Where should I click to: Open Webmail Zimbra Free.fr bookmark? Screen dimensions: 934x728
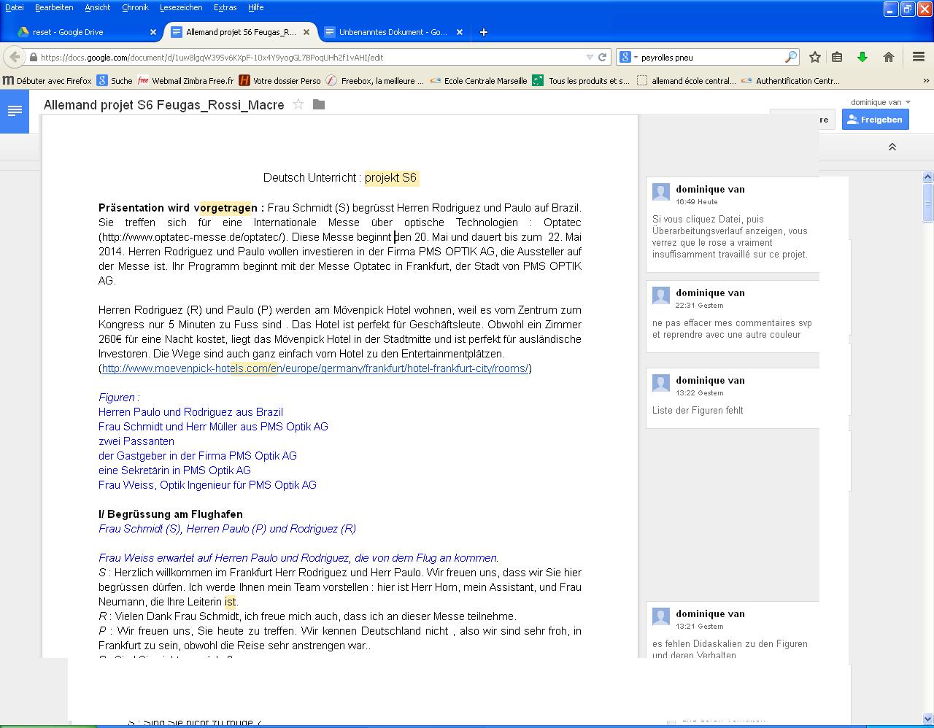point(185,81)
